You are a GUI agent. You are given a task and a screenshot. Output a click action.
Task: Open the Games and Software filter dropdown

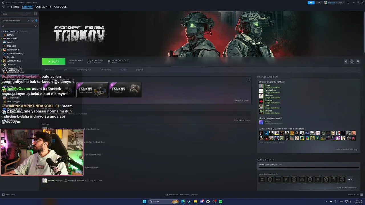15,20
